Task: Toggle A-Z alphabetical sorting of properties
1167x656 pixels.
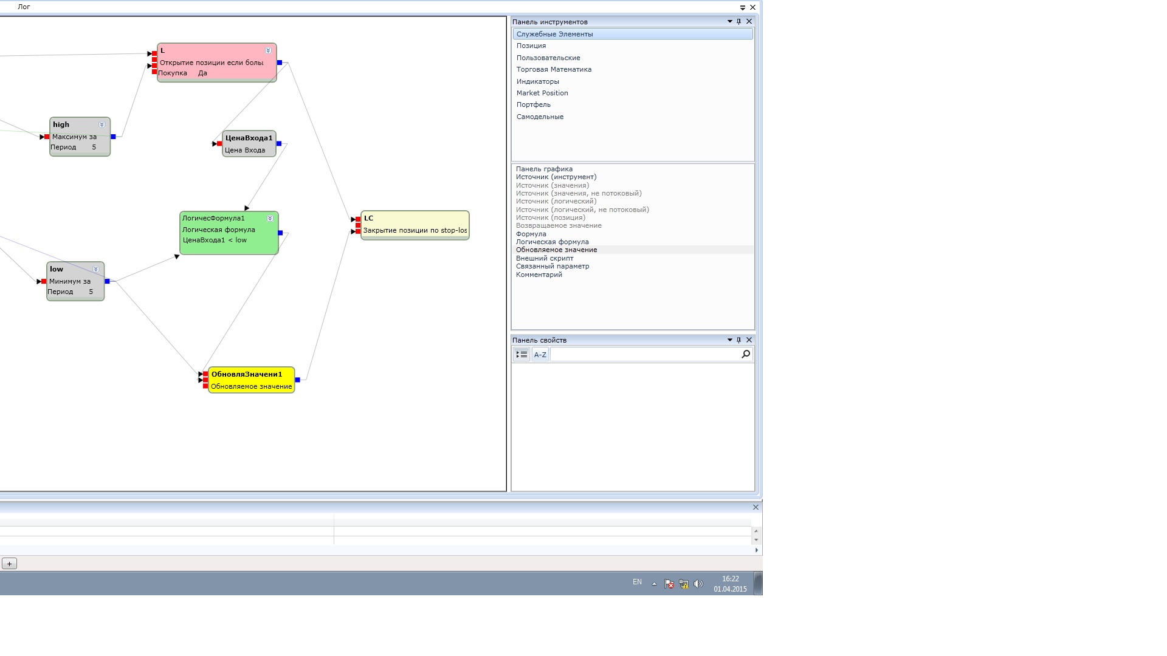Action: click(x=540, y=354)
